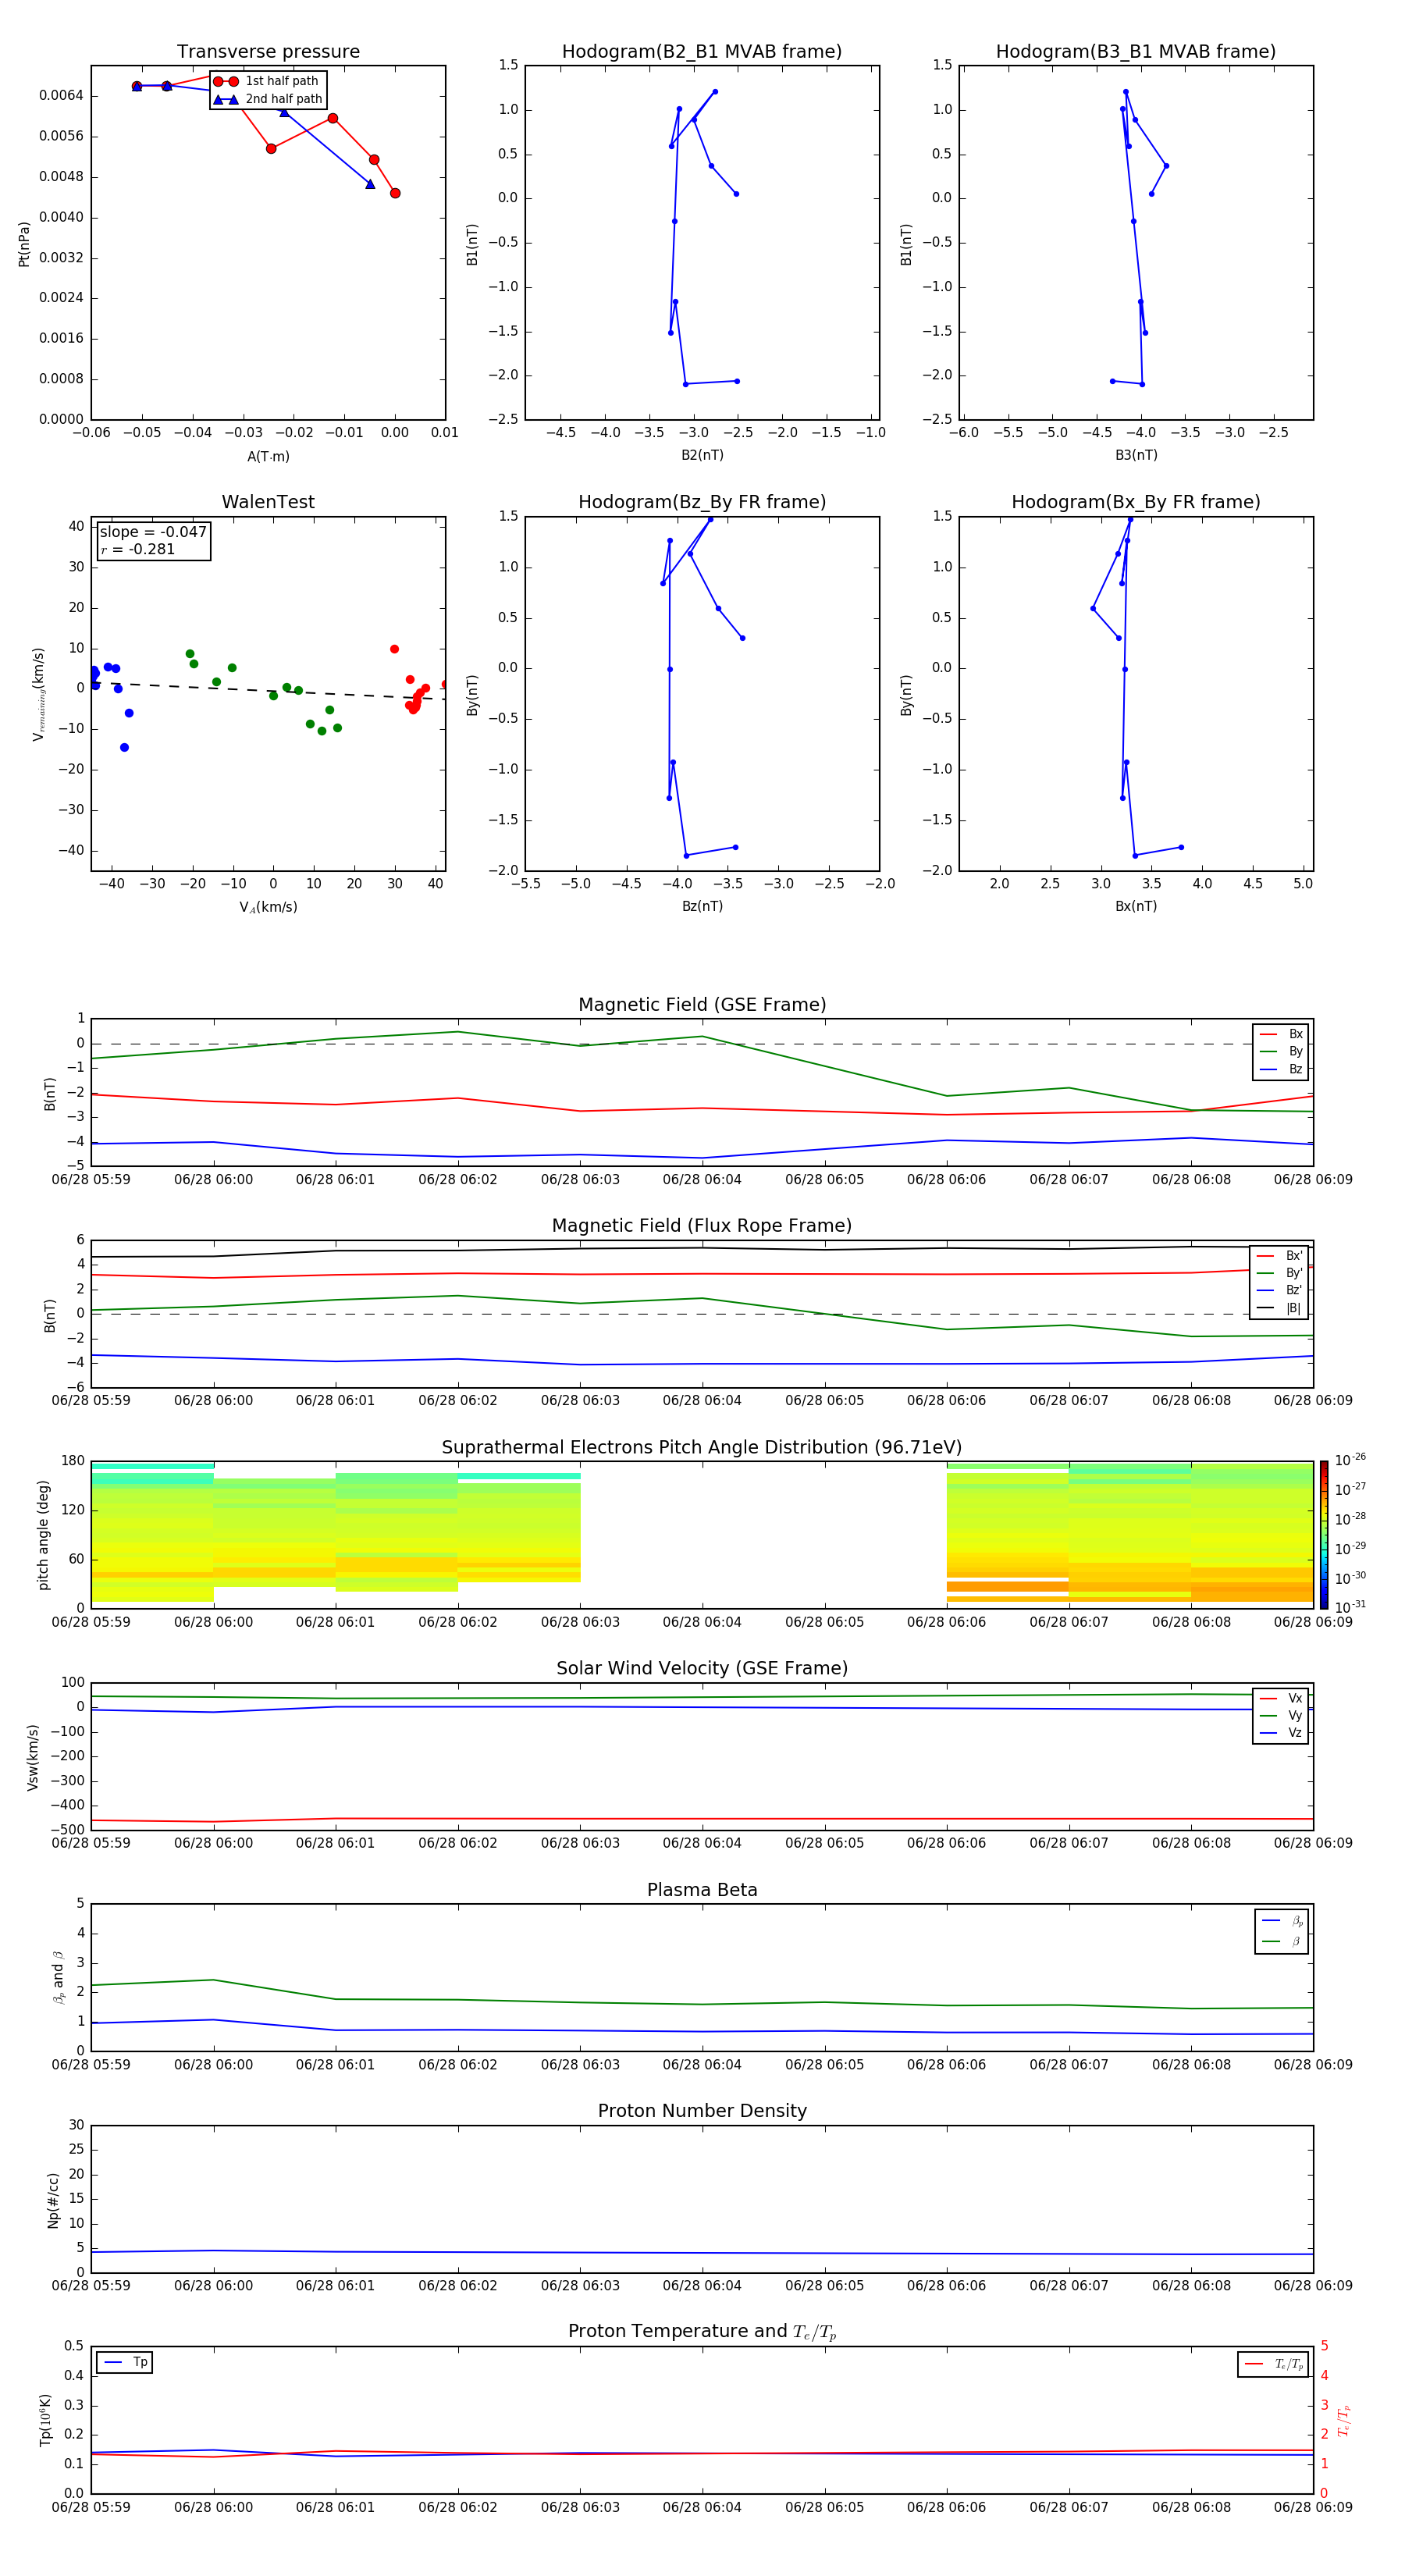Click the 'Bz(nT)' x-axis label
1405x2576 pixels.
(702, 906)
